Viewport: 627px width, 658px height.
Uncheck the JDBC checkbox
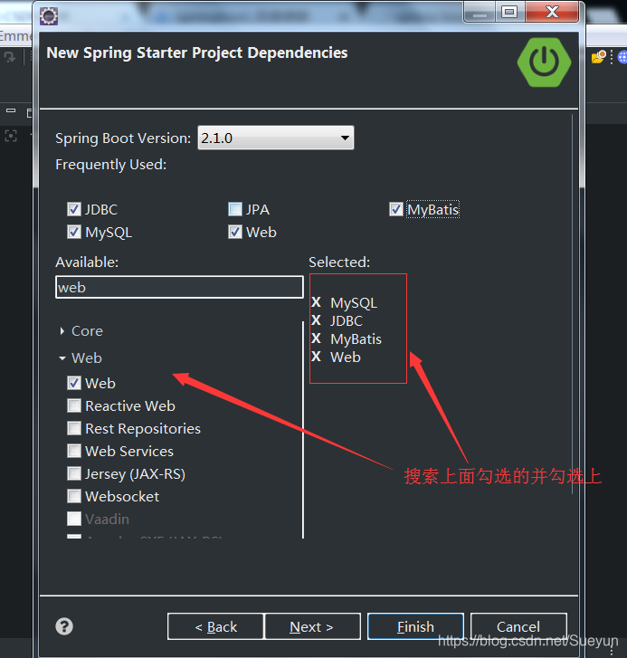pos(74,209)
